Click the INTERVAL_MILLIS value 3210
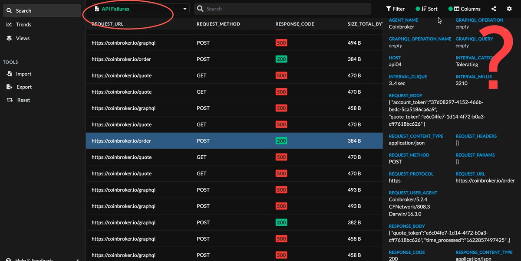This screenshot has height=261, width=521. coord(462,83)
